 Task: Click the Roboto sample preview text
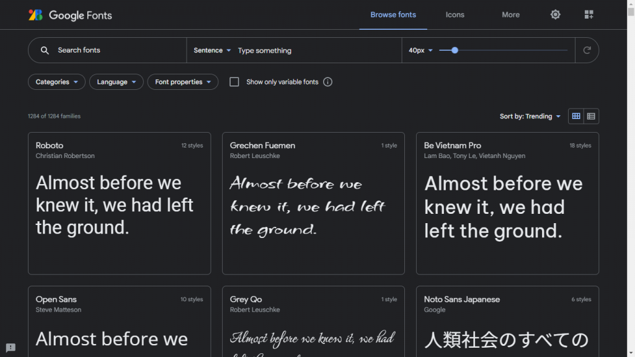[115, 205]
